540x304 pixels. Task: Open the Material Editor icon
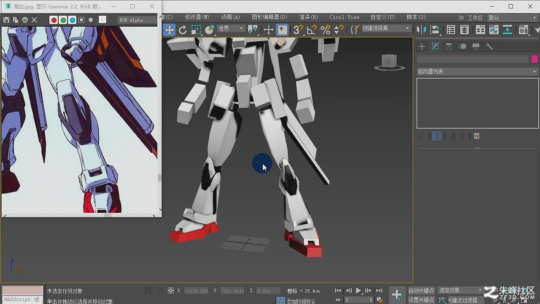524,30
